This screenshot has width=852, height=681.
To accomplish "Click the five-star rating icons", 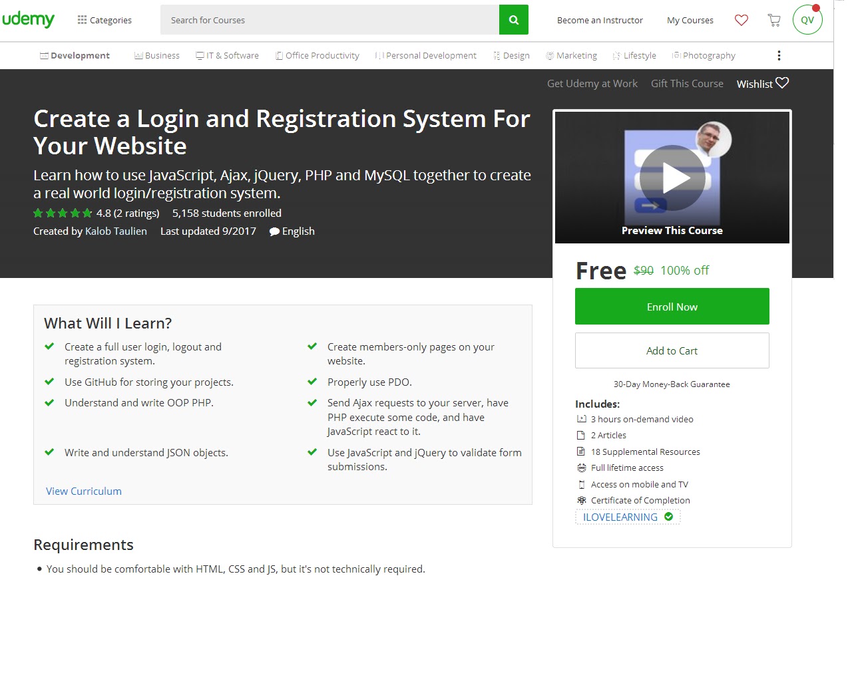I will [x=63, y=213].
